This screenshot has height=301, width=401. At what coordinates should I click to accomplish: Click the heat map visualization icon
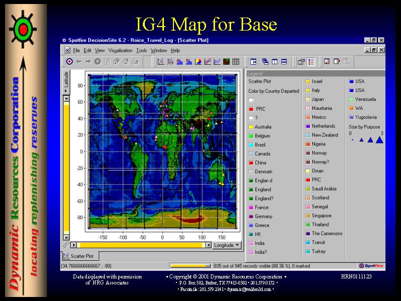pyautogui.click(x=227, y=62)
